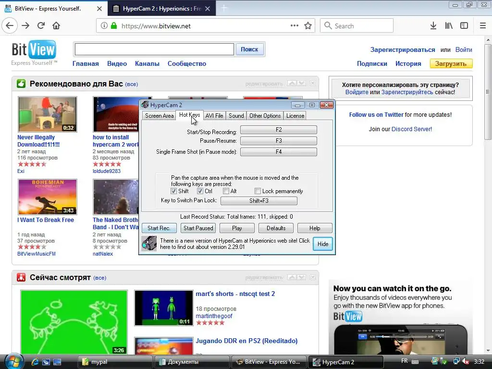Click the browser Search box
The image size is (492, 369).
pyautogui.click(x=357, y=26)
